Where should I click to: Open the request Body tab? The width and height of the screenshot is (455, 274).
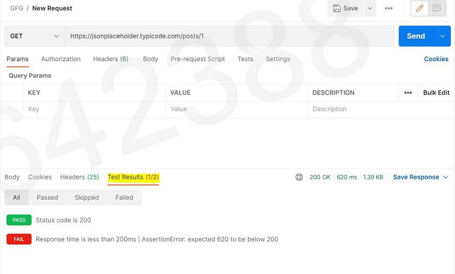tap(151, 59)
